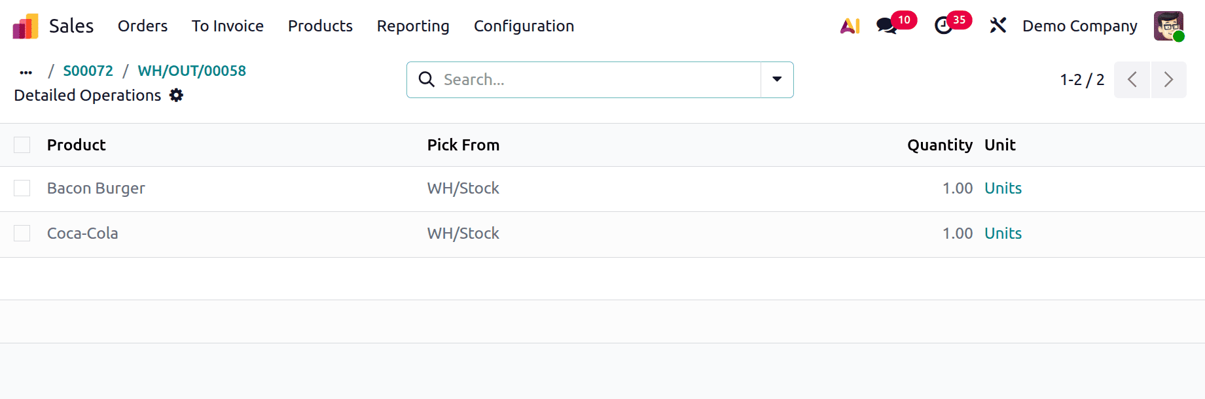Viewport: 1205px width, 399px height.
Task: Click the user avatar picture
Action: tap(1167, 26)
